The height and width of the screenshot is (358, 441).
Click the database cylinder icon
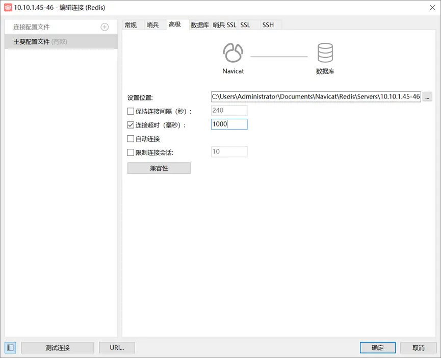325,53
